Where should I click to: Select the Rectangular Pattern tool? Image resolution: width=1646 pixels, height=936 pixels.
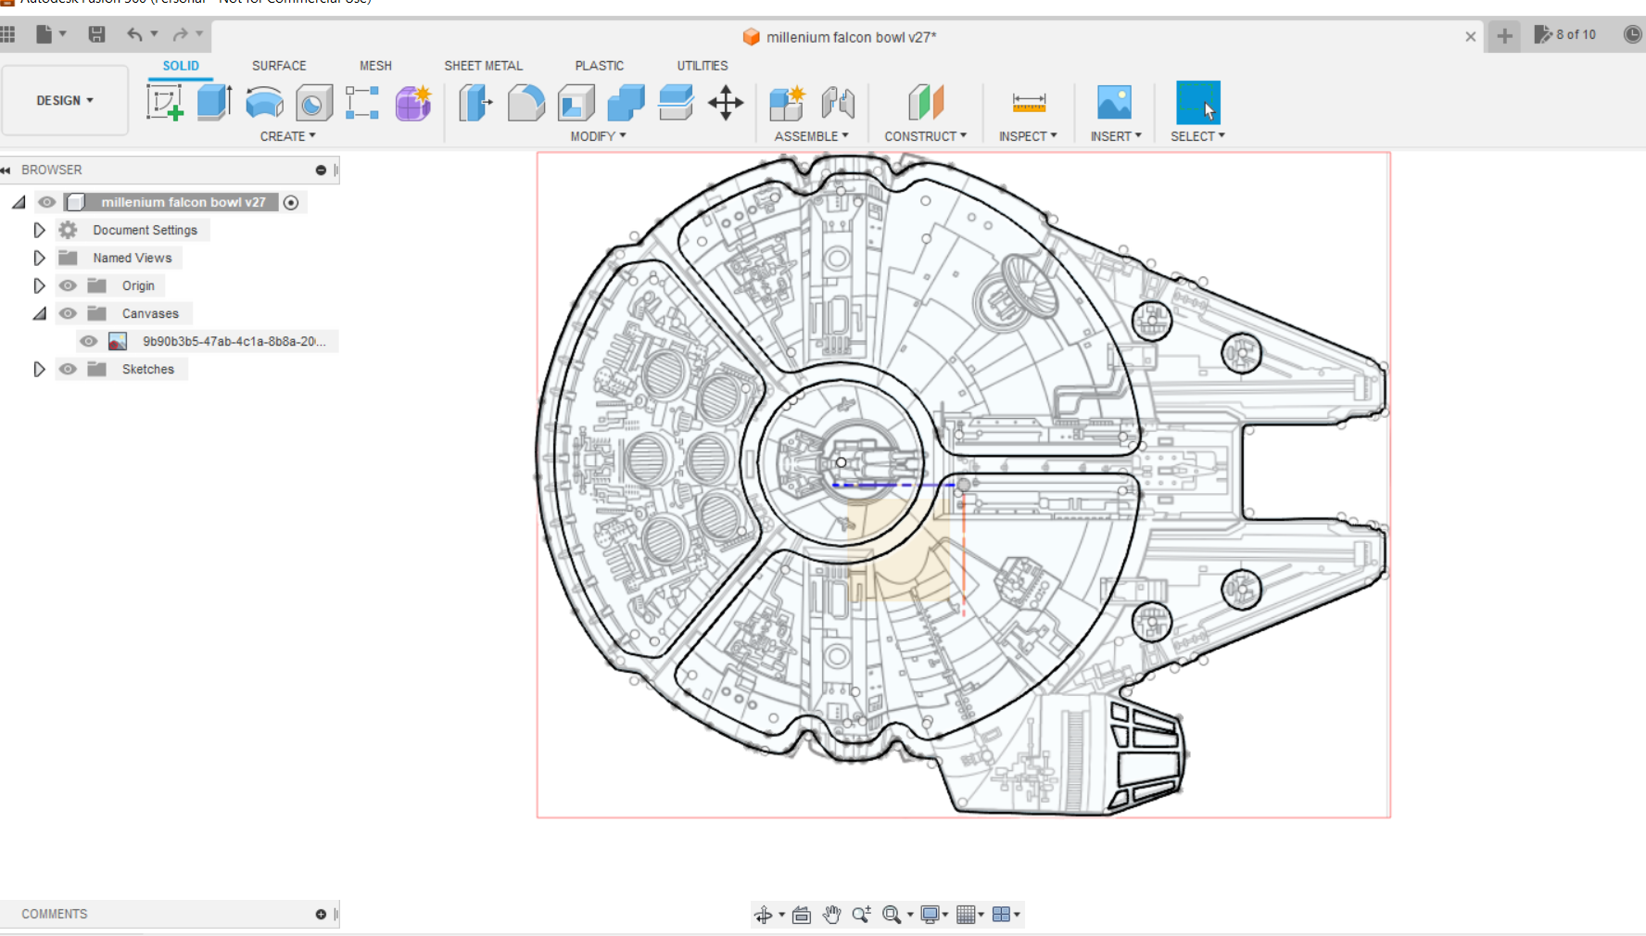(x=362, y=102)
